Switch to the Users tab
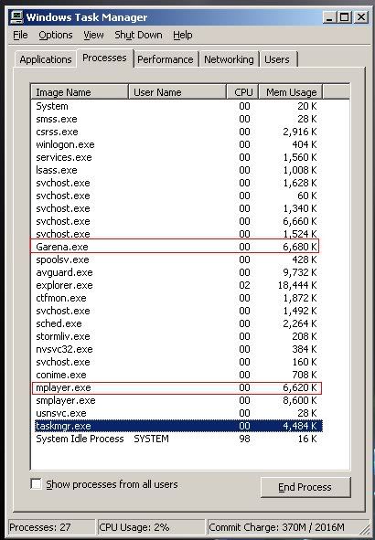 tap(277, 59)
